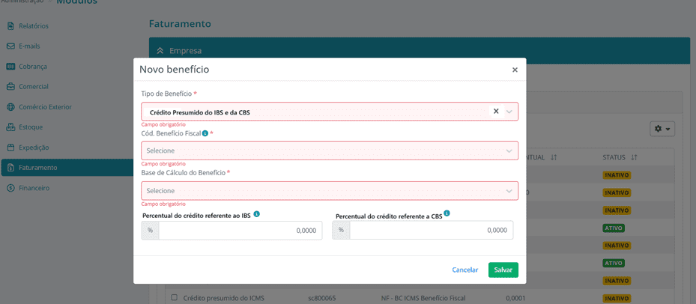Open Estoque module in sidebar

pyautogui.click(x=31, y=127)
